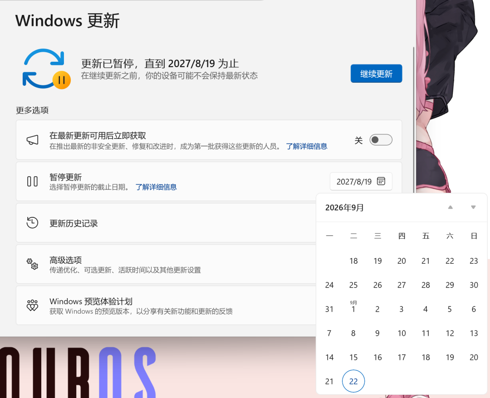Select date 15 in the calendar
The image size is (490, 398).
tap(353, 357)
